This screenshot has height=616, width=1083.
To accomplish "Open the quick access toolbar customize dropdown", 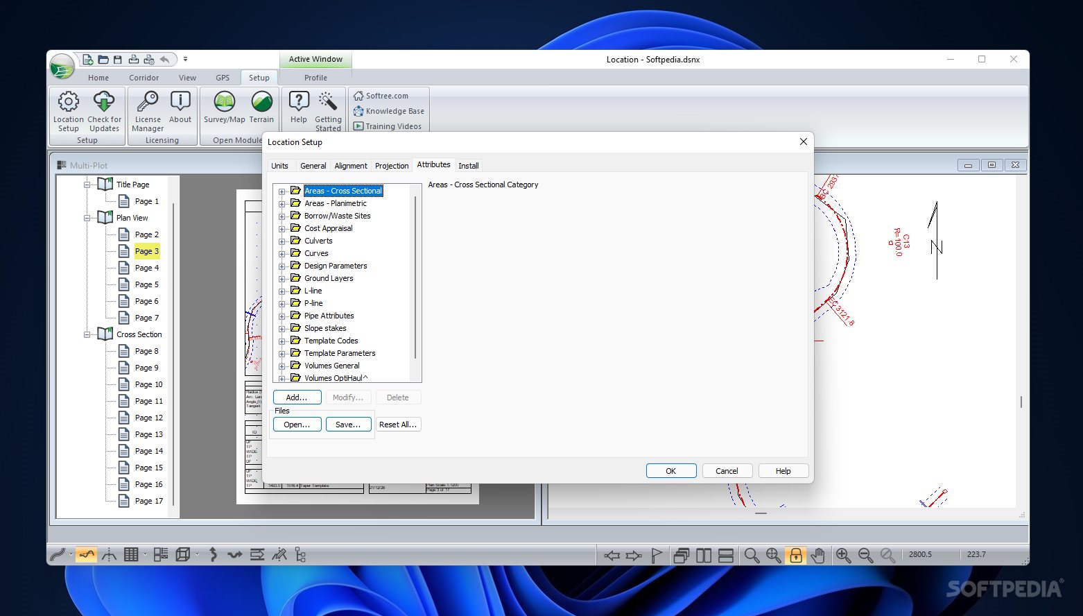I will pyautogui.click(x=185, y=60).
